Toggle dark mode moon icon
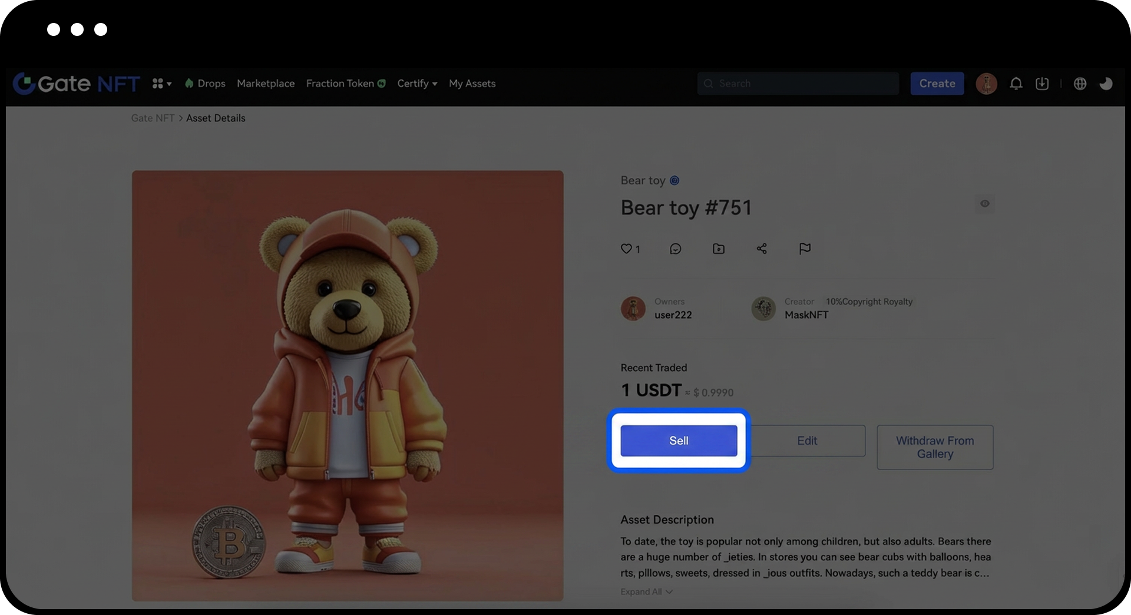This screenshot has width=1131, height=615. (1106, 84)
